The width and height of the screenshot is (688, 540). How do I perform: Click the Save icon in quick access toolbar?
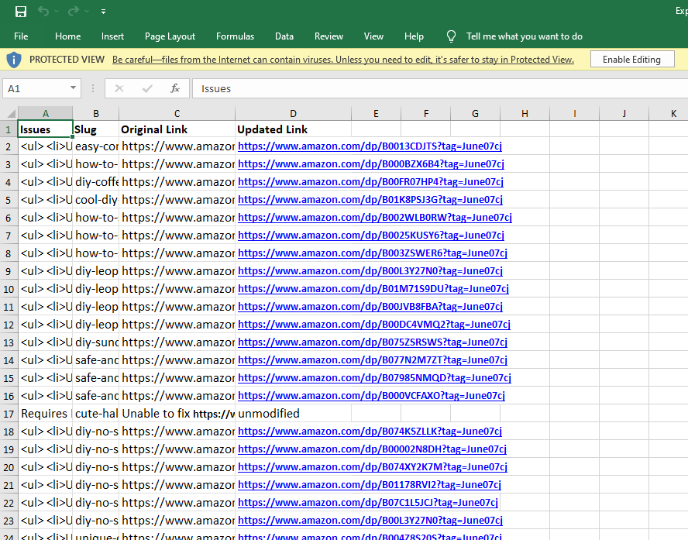tap(21, 12)
